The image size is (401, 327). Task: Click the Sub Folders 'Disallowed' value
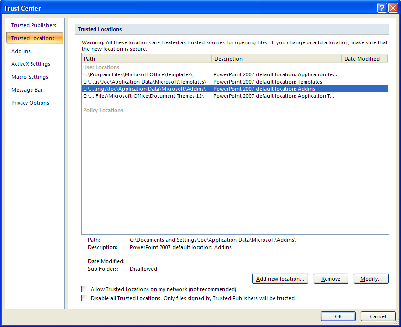point(143,269)
